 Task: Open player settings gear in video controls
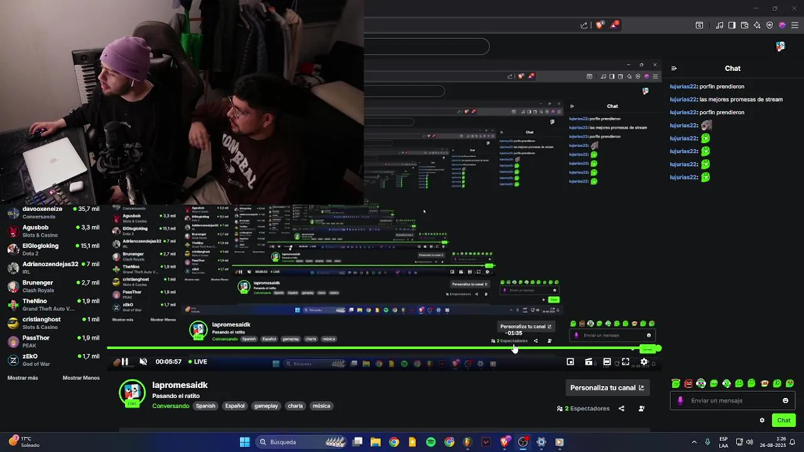[x=644, y=362]
